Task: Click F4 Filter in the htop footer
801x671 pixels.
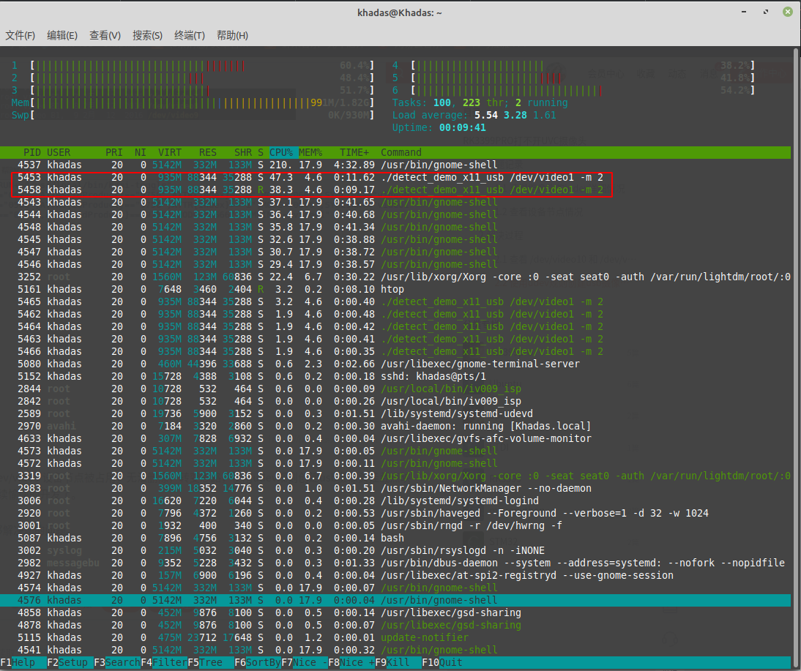Action: coord(165,662)
